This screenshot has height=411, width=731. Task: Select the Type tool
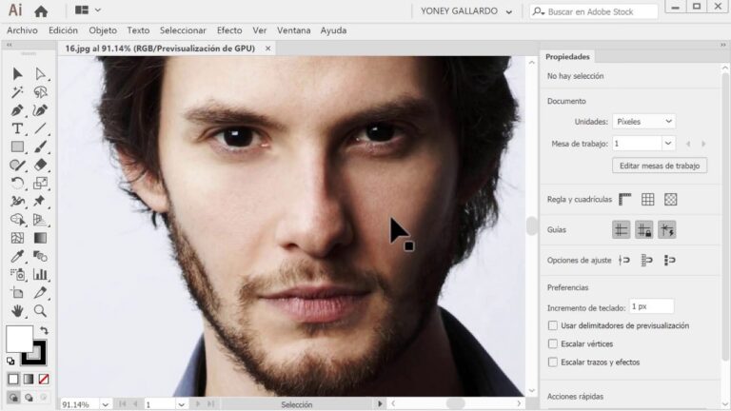point(17,128)
